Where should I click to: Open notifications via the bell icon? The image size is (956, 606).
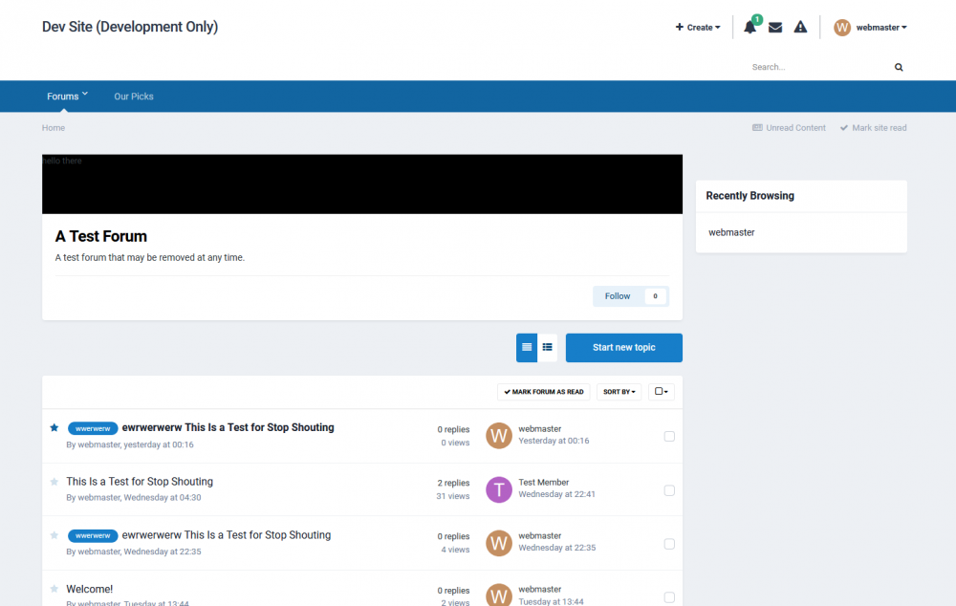click(x=750, y=27)
